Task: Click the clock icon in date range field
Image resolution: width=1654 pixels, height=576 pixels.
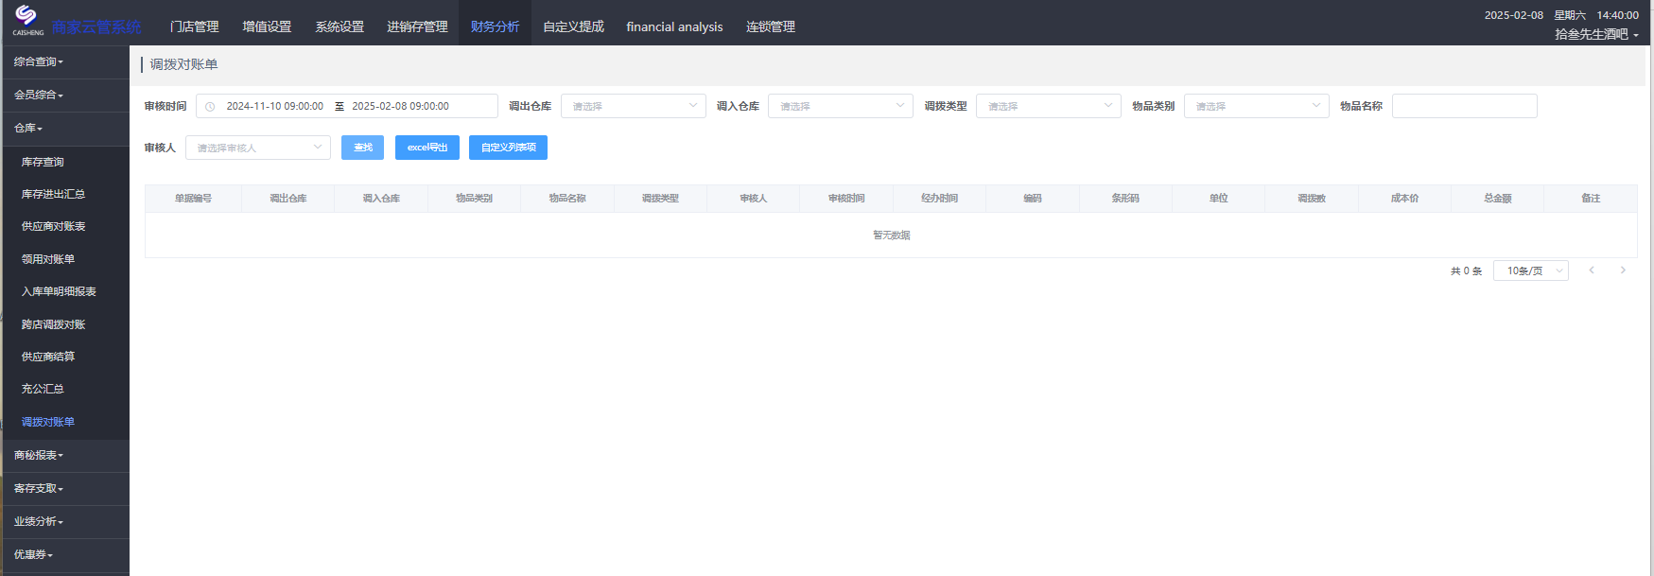Action: 210,107
